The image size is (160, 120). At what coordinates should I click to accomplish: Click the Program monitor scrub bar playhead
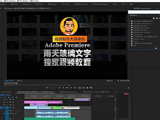point(16,83)
